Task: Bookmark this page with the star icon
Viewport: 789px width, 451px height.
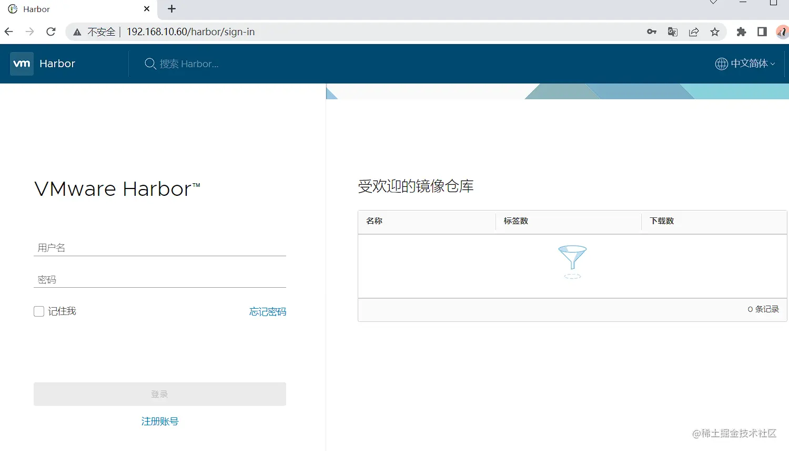Action: [x=715, y=32]
